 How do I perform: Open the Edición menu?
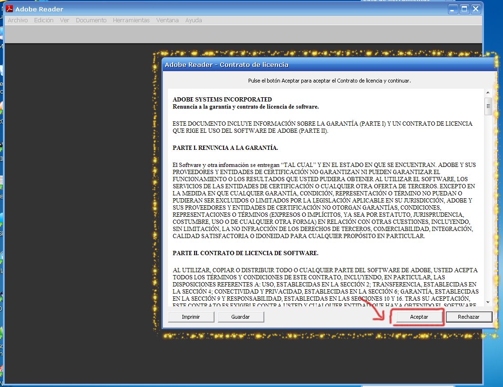click(44, 20)
